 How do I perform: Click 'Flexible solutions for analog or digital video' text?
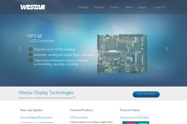[x=91, y=122]
